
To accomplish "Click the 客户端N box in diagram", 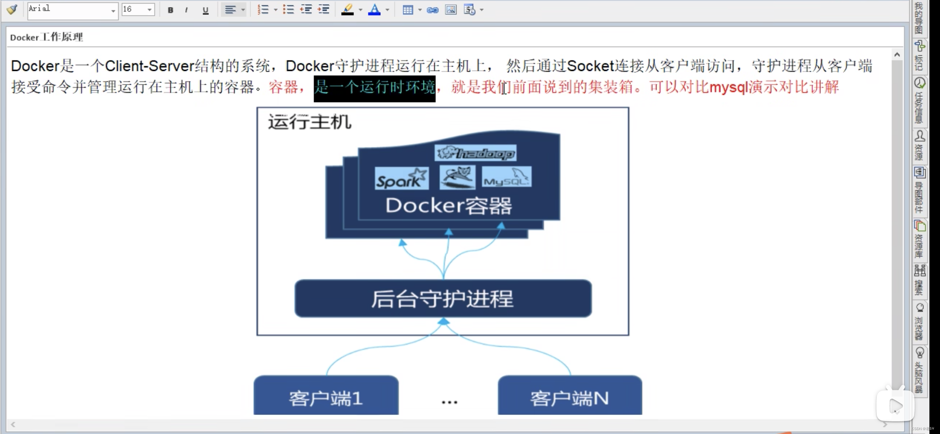I will [x=570, y=396].
